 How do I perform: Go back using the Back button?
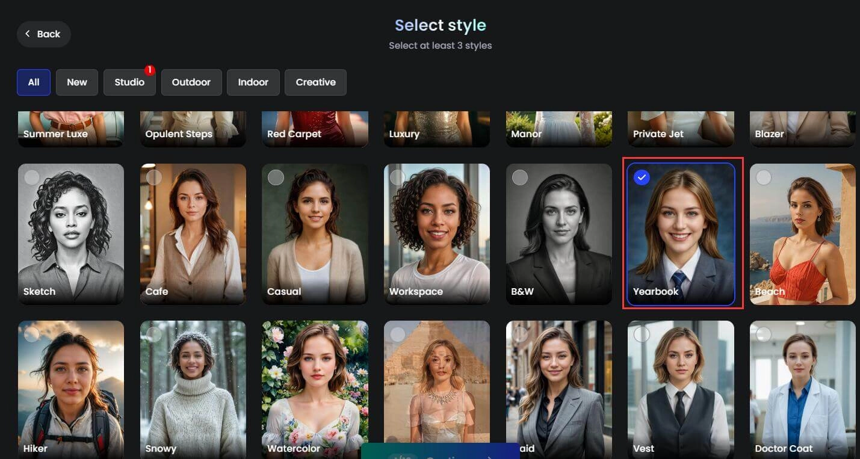pyautogui.click(x=43, y=34)
